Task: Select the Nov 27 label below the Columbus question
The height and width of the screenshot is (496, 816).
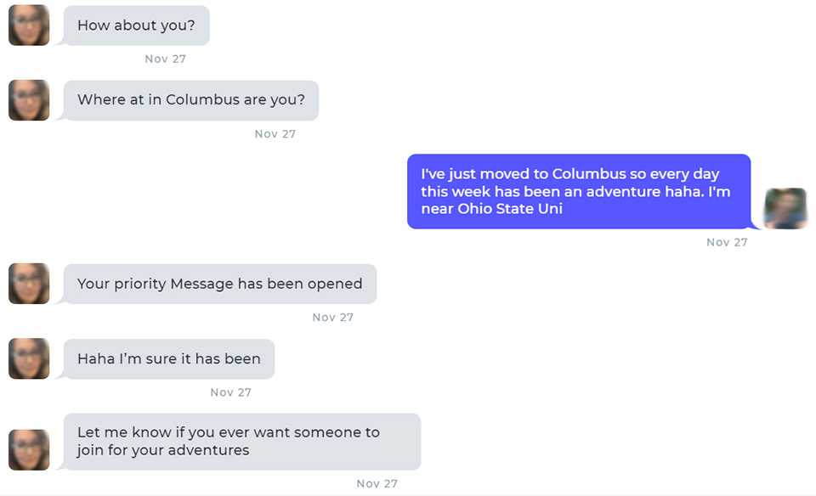Action: click(x=275, y=133)
